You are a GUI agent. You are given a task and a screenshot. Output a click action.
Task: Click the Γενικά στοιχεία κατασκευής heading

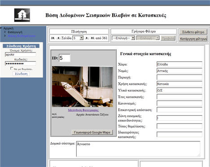click(x=145, y=54)
